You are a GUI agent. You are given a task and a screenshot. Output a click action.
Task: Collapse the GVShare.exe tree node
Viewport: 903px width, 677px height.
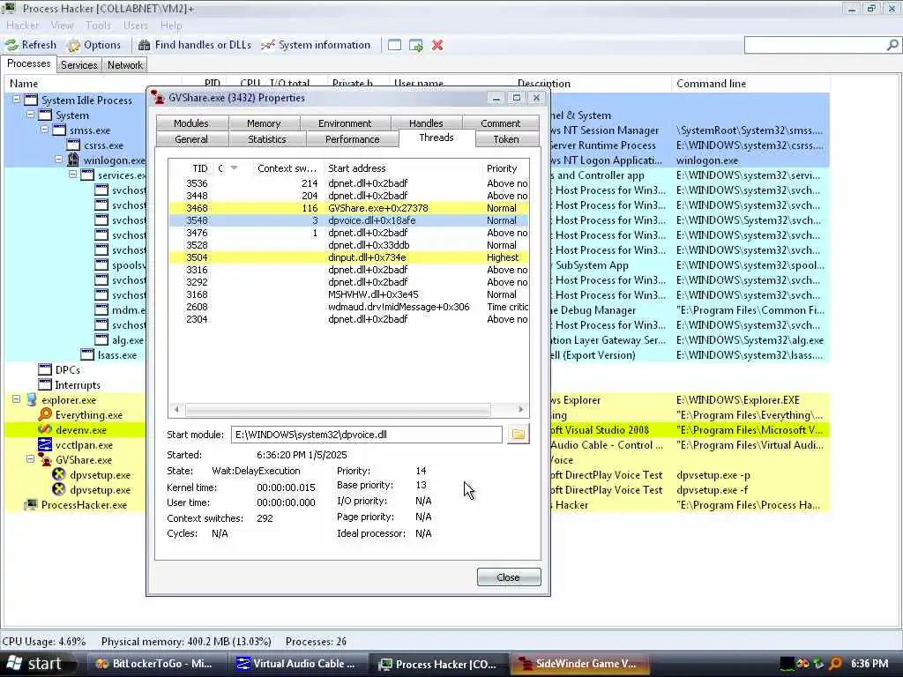[x=31, y=458]
